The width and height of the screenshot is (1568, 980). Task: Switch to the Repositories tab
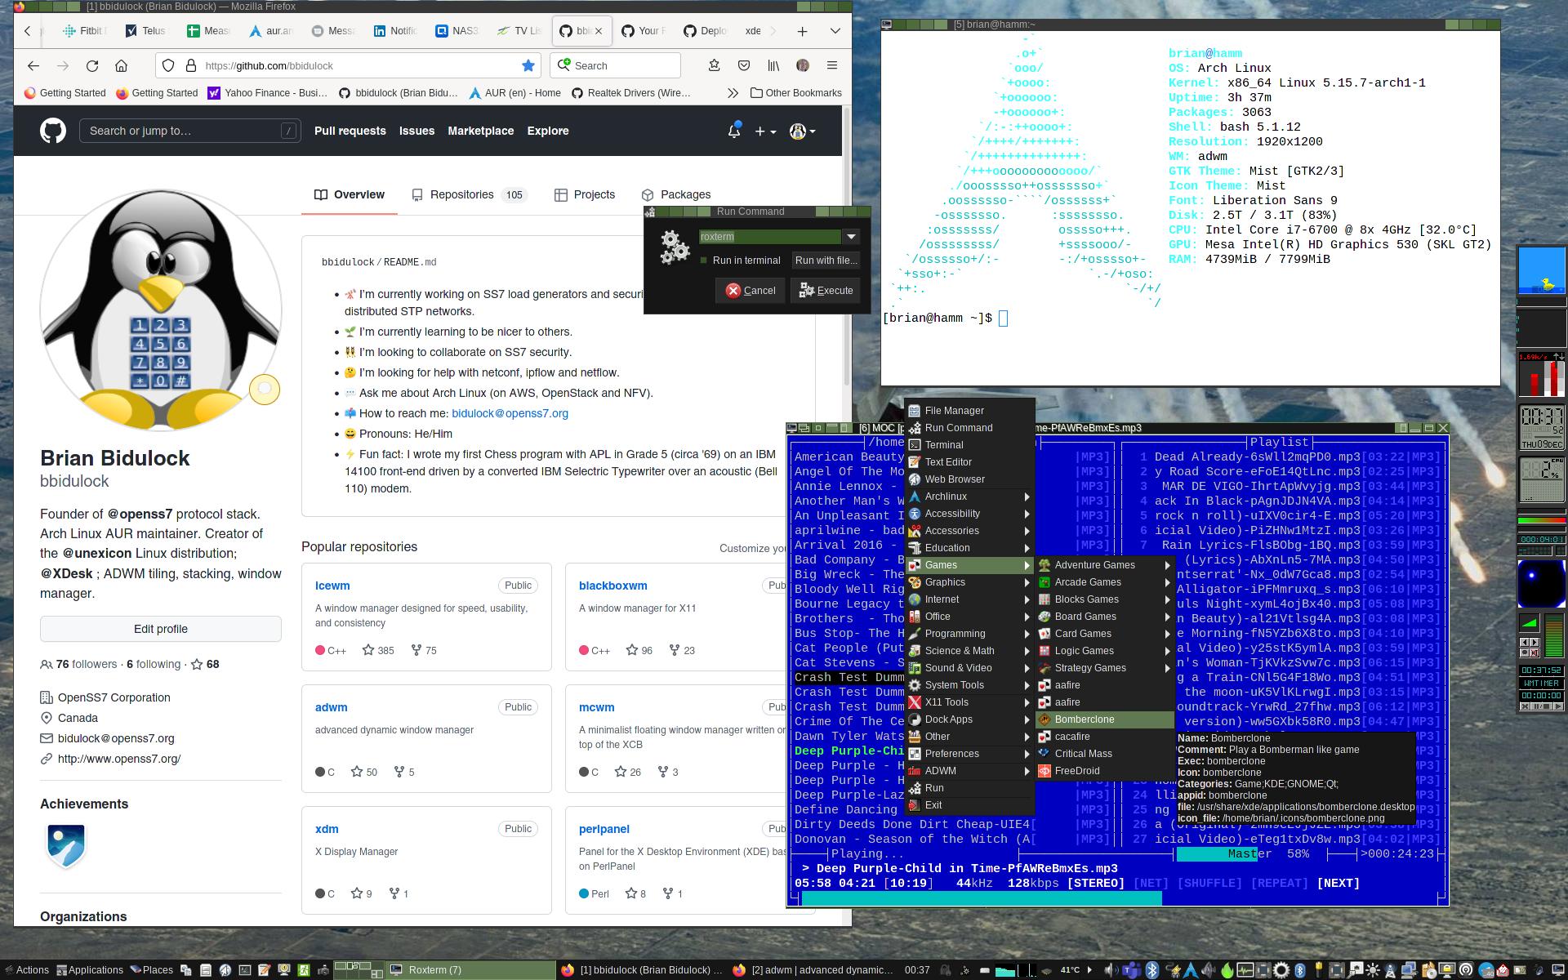pyautogui.click(x=461, y=194)
